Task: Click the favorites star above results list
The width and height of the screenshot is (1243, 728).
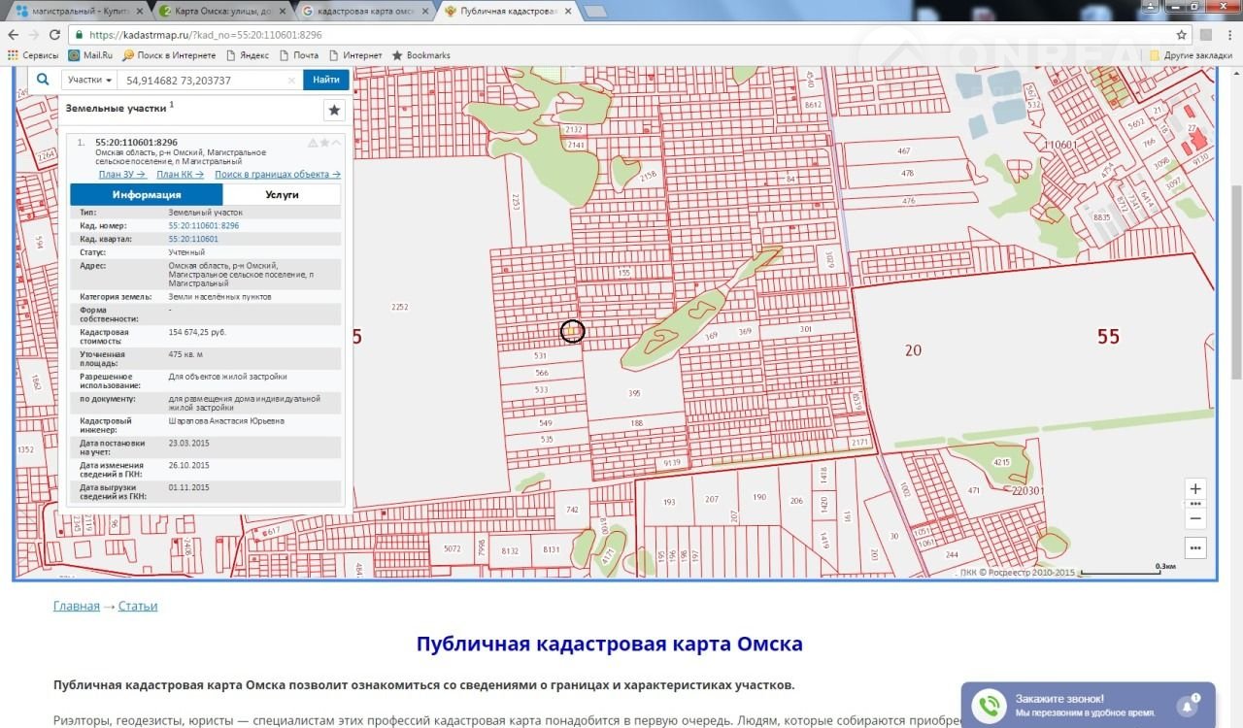Action: tap(334, 110)
